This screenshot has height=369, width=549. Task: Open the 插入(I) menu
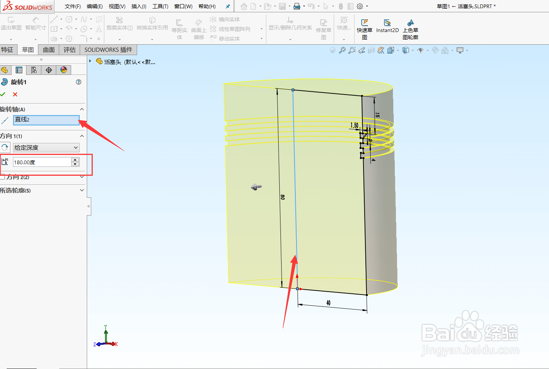click(138, 6)
